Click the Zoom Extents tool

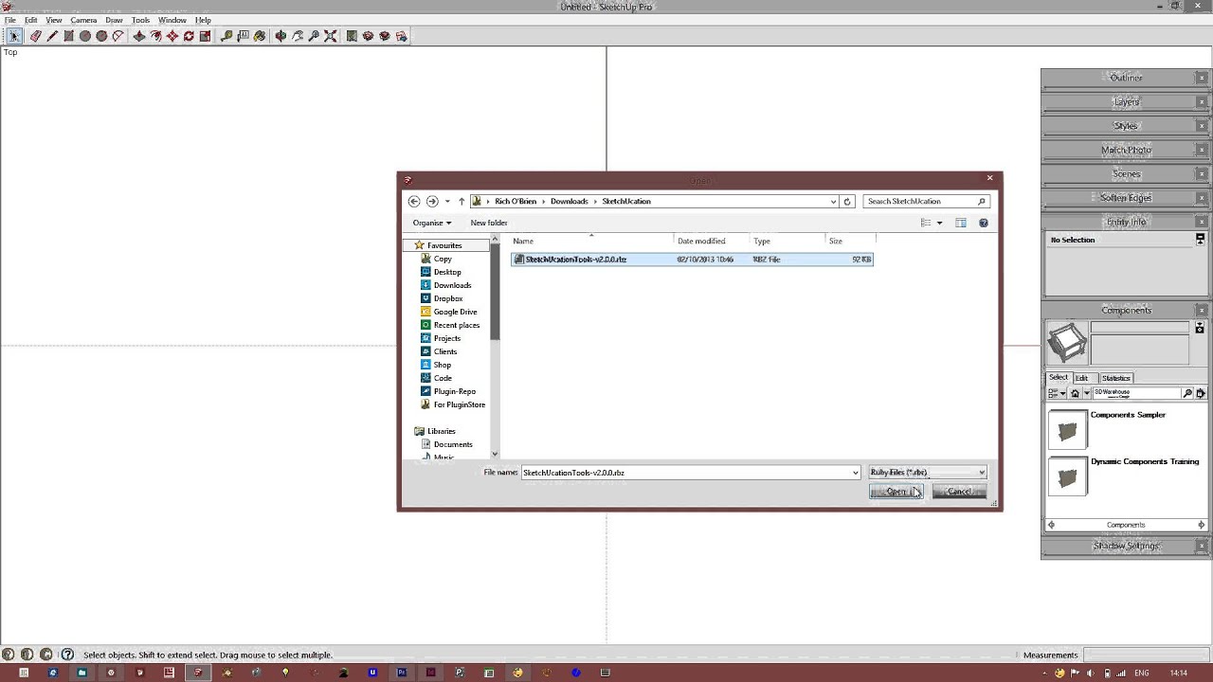[x=331, y=36]
